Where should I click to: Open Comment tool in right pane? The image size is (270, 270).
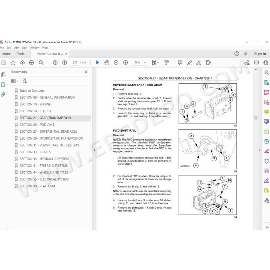pyautogui.click(x=267, y=112)
